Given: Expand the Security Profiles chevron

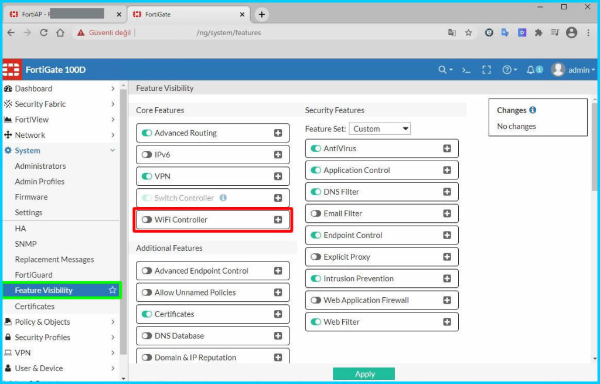Looking at the screenshot, I should pos(113,337).
